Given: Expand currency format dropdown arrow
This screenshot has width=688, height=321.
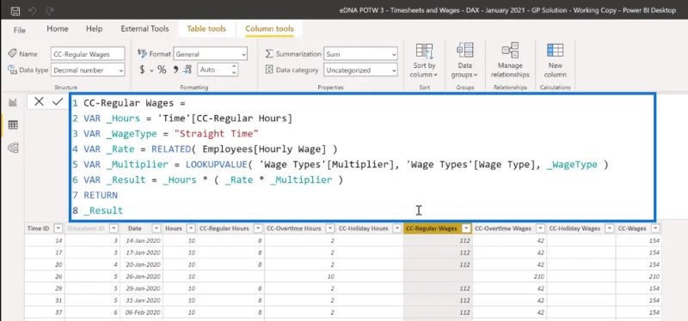Looking at the screenshot, I should tap(152, 70).
